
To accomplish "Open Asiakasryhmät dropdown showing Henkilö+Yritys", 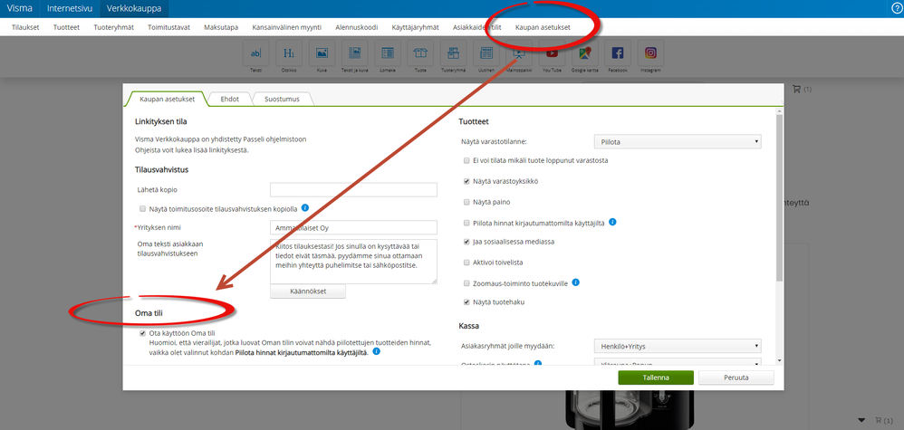I will (x=678, y=346).
